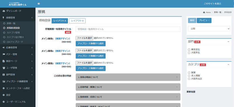This screenshot has height=107, width=234.
Task: Click the 保存 button
Action: [192, 21]
